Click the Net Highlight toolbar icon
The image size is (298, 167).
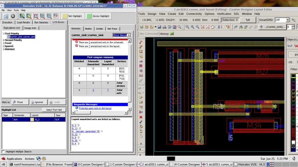pyautogui.click(x=65, y=16)
